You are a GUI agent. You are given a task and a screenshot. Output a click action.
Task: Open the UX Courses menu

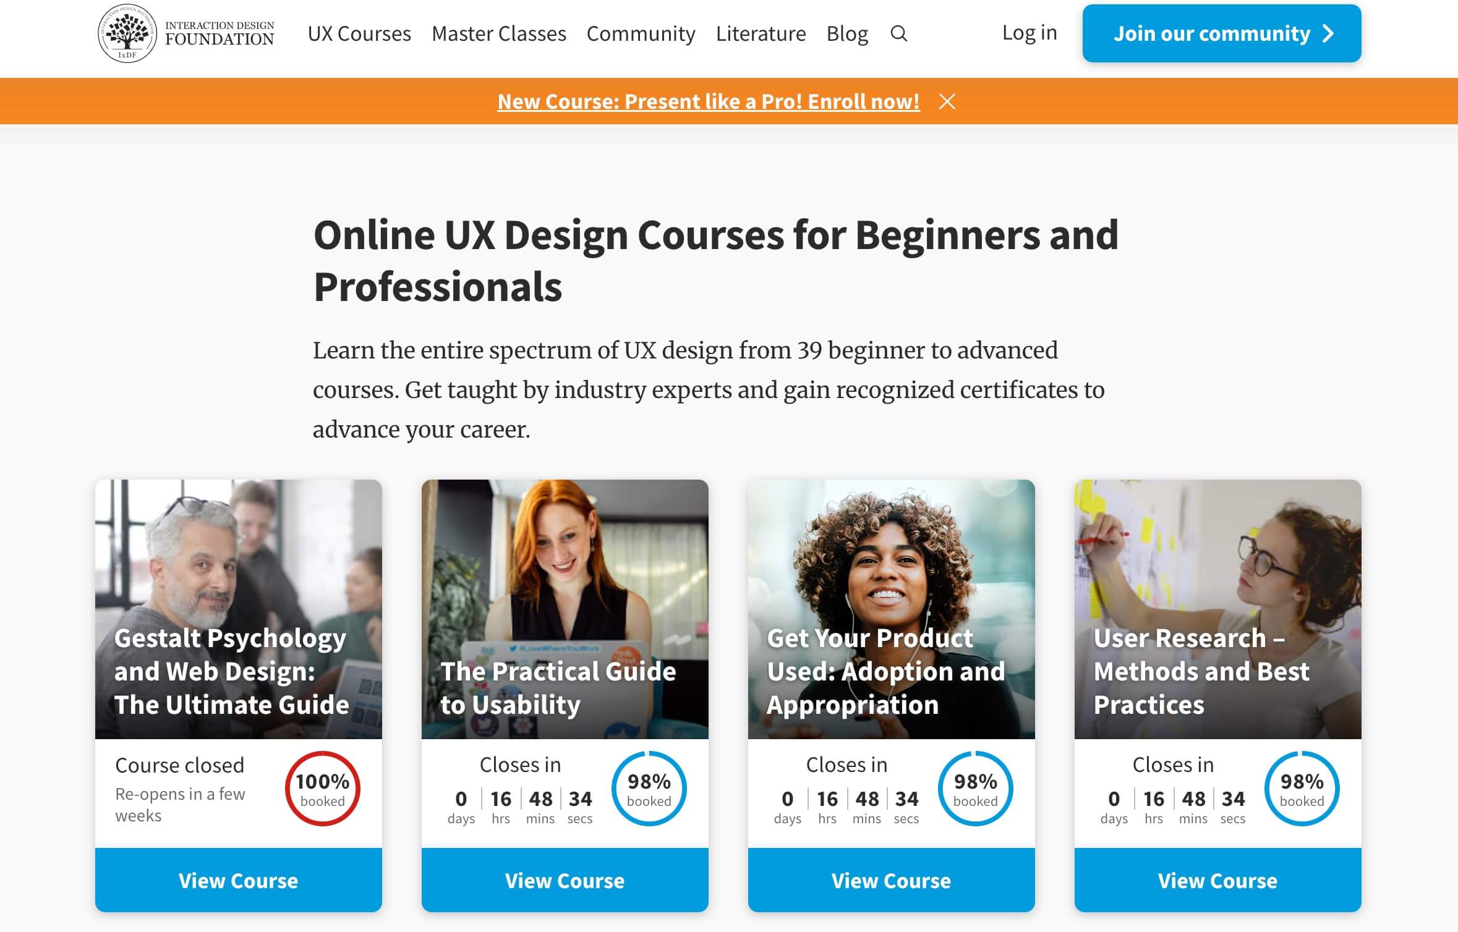click(x=359, y=33)
